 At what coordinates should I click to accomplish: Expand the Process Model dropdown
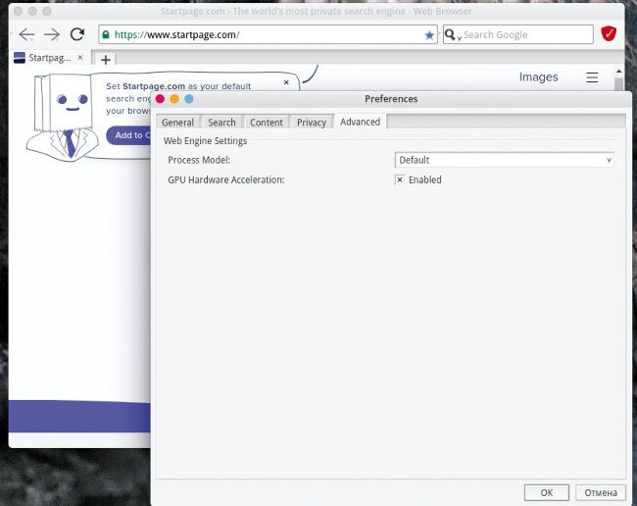[504, 160]
